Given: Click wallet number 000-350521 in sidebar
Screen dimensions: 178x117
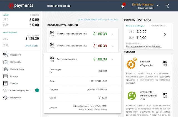Looking at the screenshot, I should point(34,15).
